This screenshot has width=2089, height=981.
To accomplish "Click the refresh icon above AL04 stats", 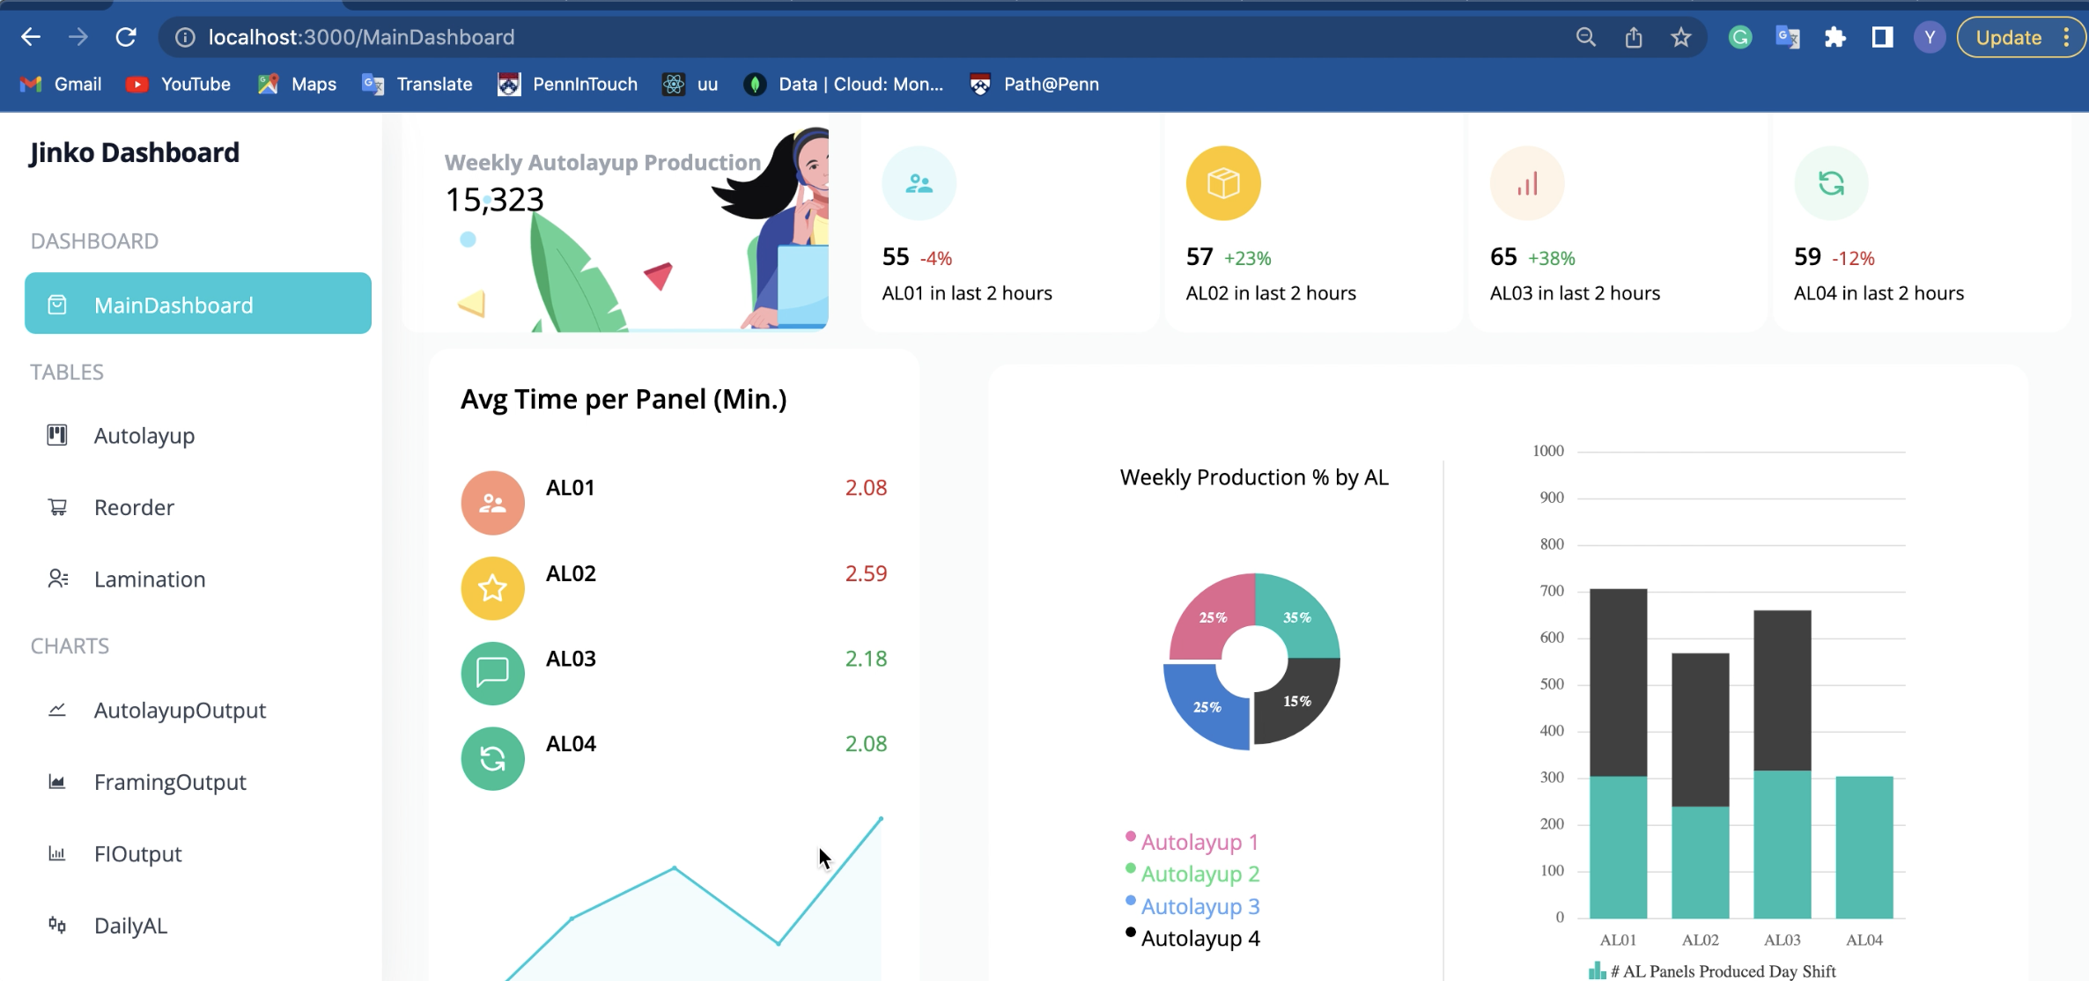I will point(1831,183).
